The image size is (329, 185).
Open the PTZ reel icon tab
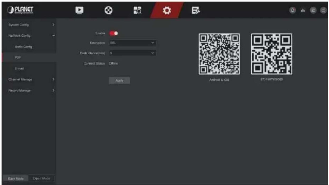pyautogui.click(x=108, y=10)
